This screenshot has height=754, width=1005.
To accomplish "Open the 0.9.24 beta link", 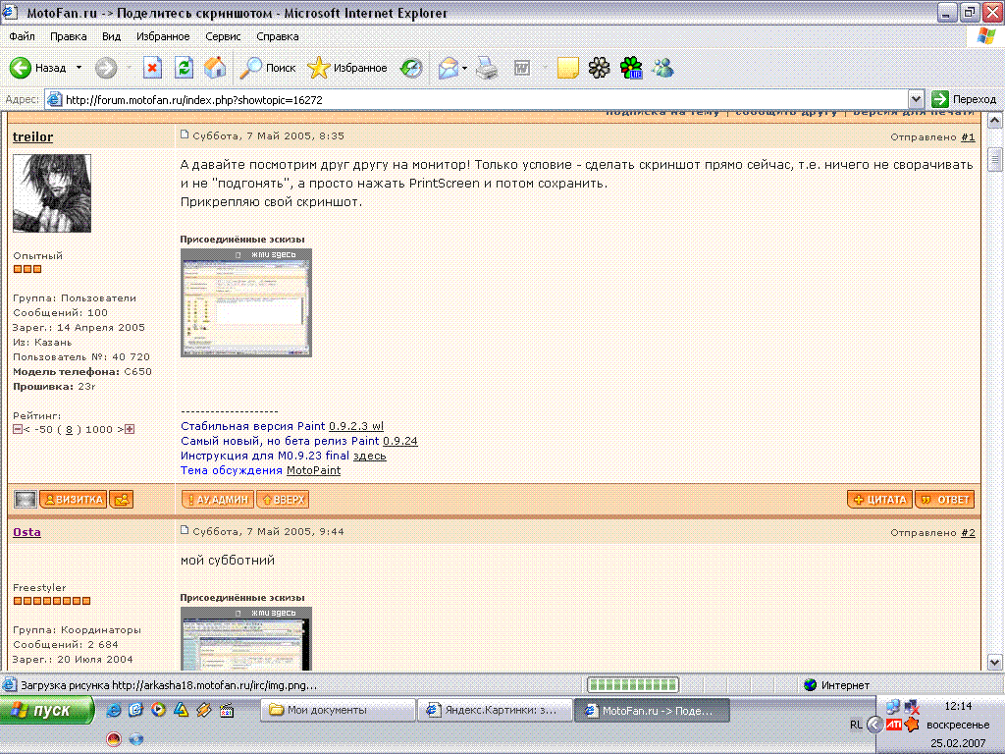I will coord(400,441).
